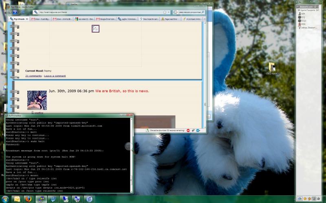Click the Leave a comment link

coord(55,76)
